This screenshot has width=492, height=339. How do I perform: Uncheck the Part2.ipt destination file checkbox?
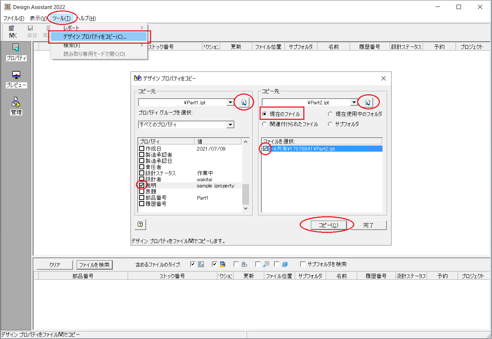pyautogui.click(x=266, y=148)
